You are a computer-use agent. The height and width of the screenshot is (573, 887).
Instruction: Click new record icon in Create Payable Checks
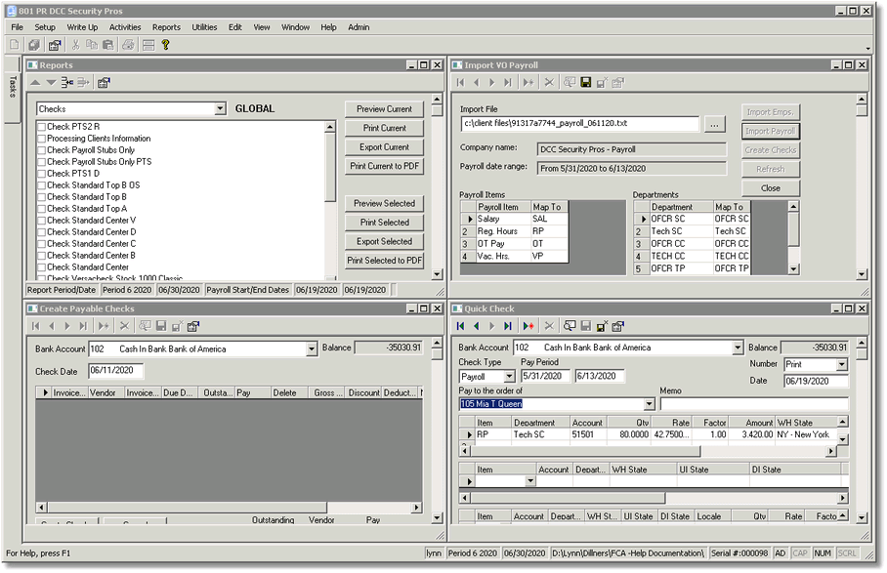click(x=104, y=326)
